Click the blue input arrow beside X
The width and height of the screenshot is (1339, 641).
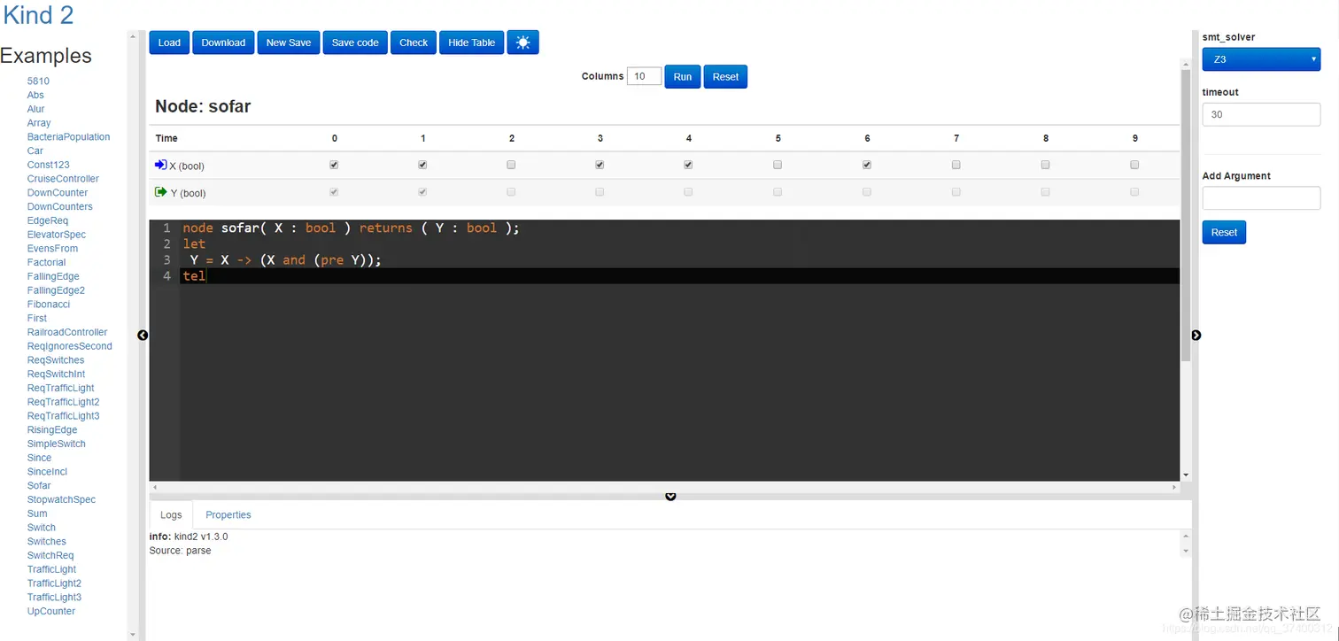160,165
